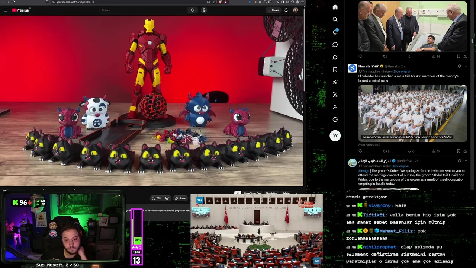This screenshot has height=268, width=476.
Task: Start voice search with microphone icon
Action: point(204,10)
